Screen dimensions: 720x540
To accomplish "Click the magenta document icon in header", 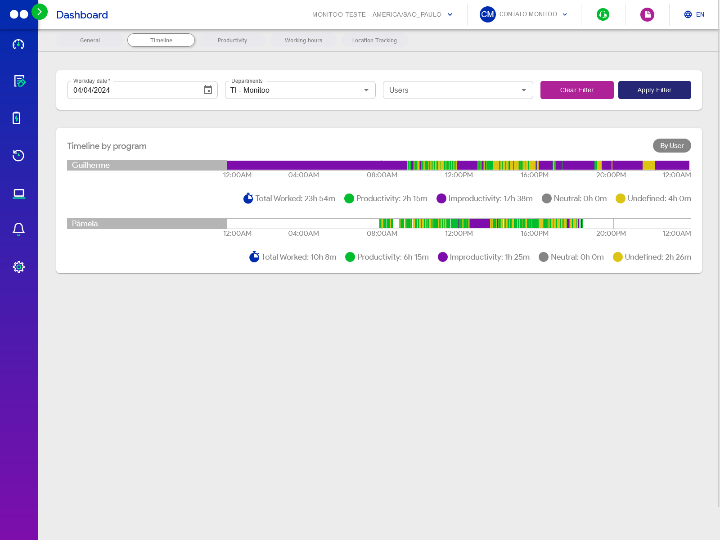I will click(x=647, y=14).
